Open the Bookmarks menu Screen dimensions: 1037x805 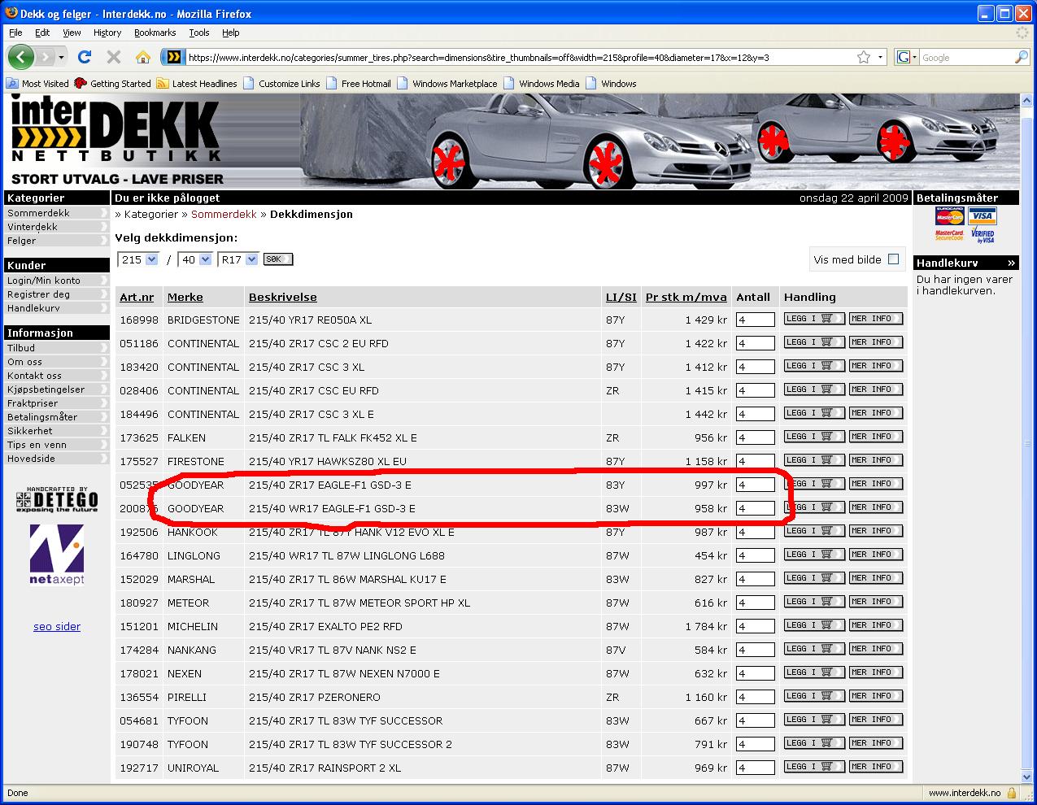coord(155,33)
